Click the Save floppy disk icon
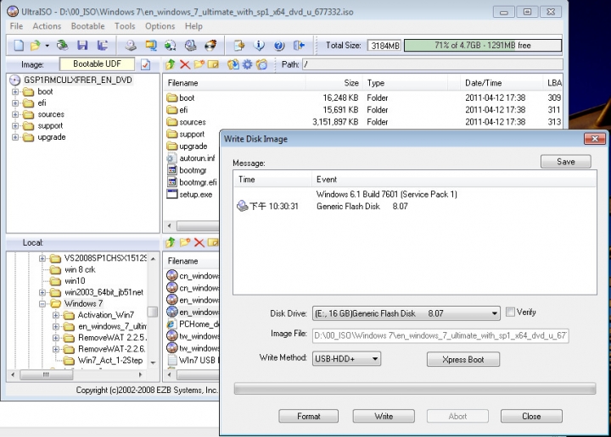 click(82, 46)
